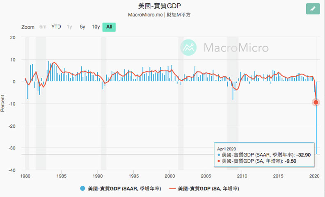This screenshot has height=197, width=325.
Task: Click the 2005 x-axis label
Action: click(206, 176)
